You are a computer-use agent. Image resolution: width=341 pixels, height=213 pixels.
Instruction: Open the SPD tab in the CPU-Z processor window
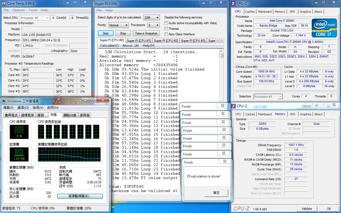(x=292, y=12)
